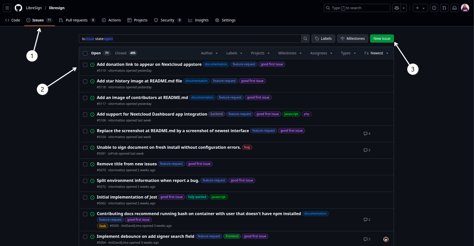Show the 71 Open issues

(x=101, y=53)
